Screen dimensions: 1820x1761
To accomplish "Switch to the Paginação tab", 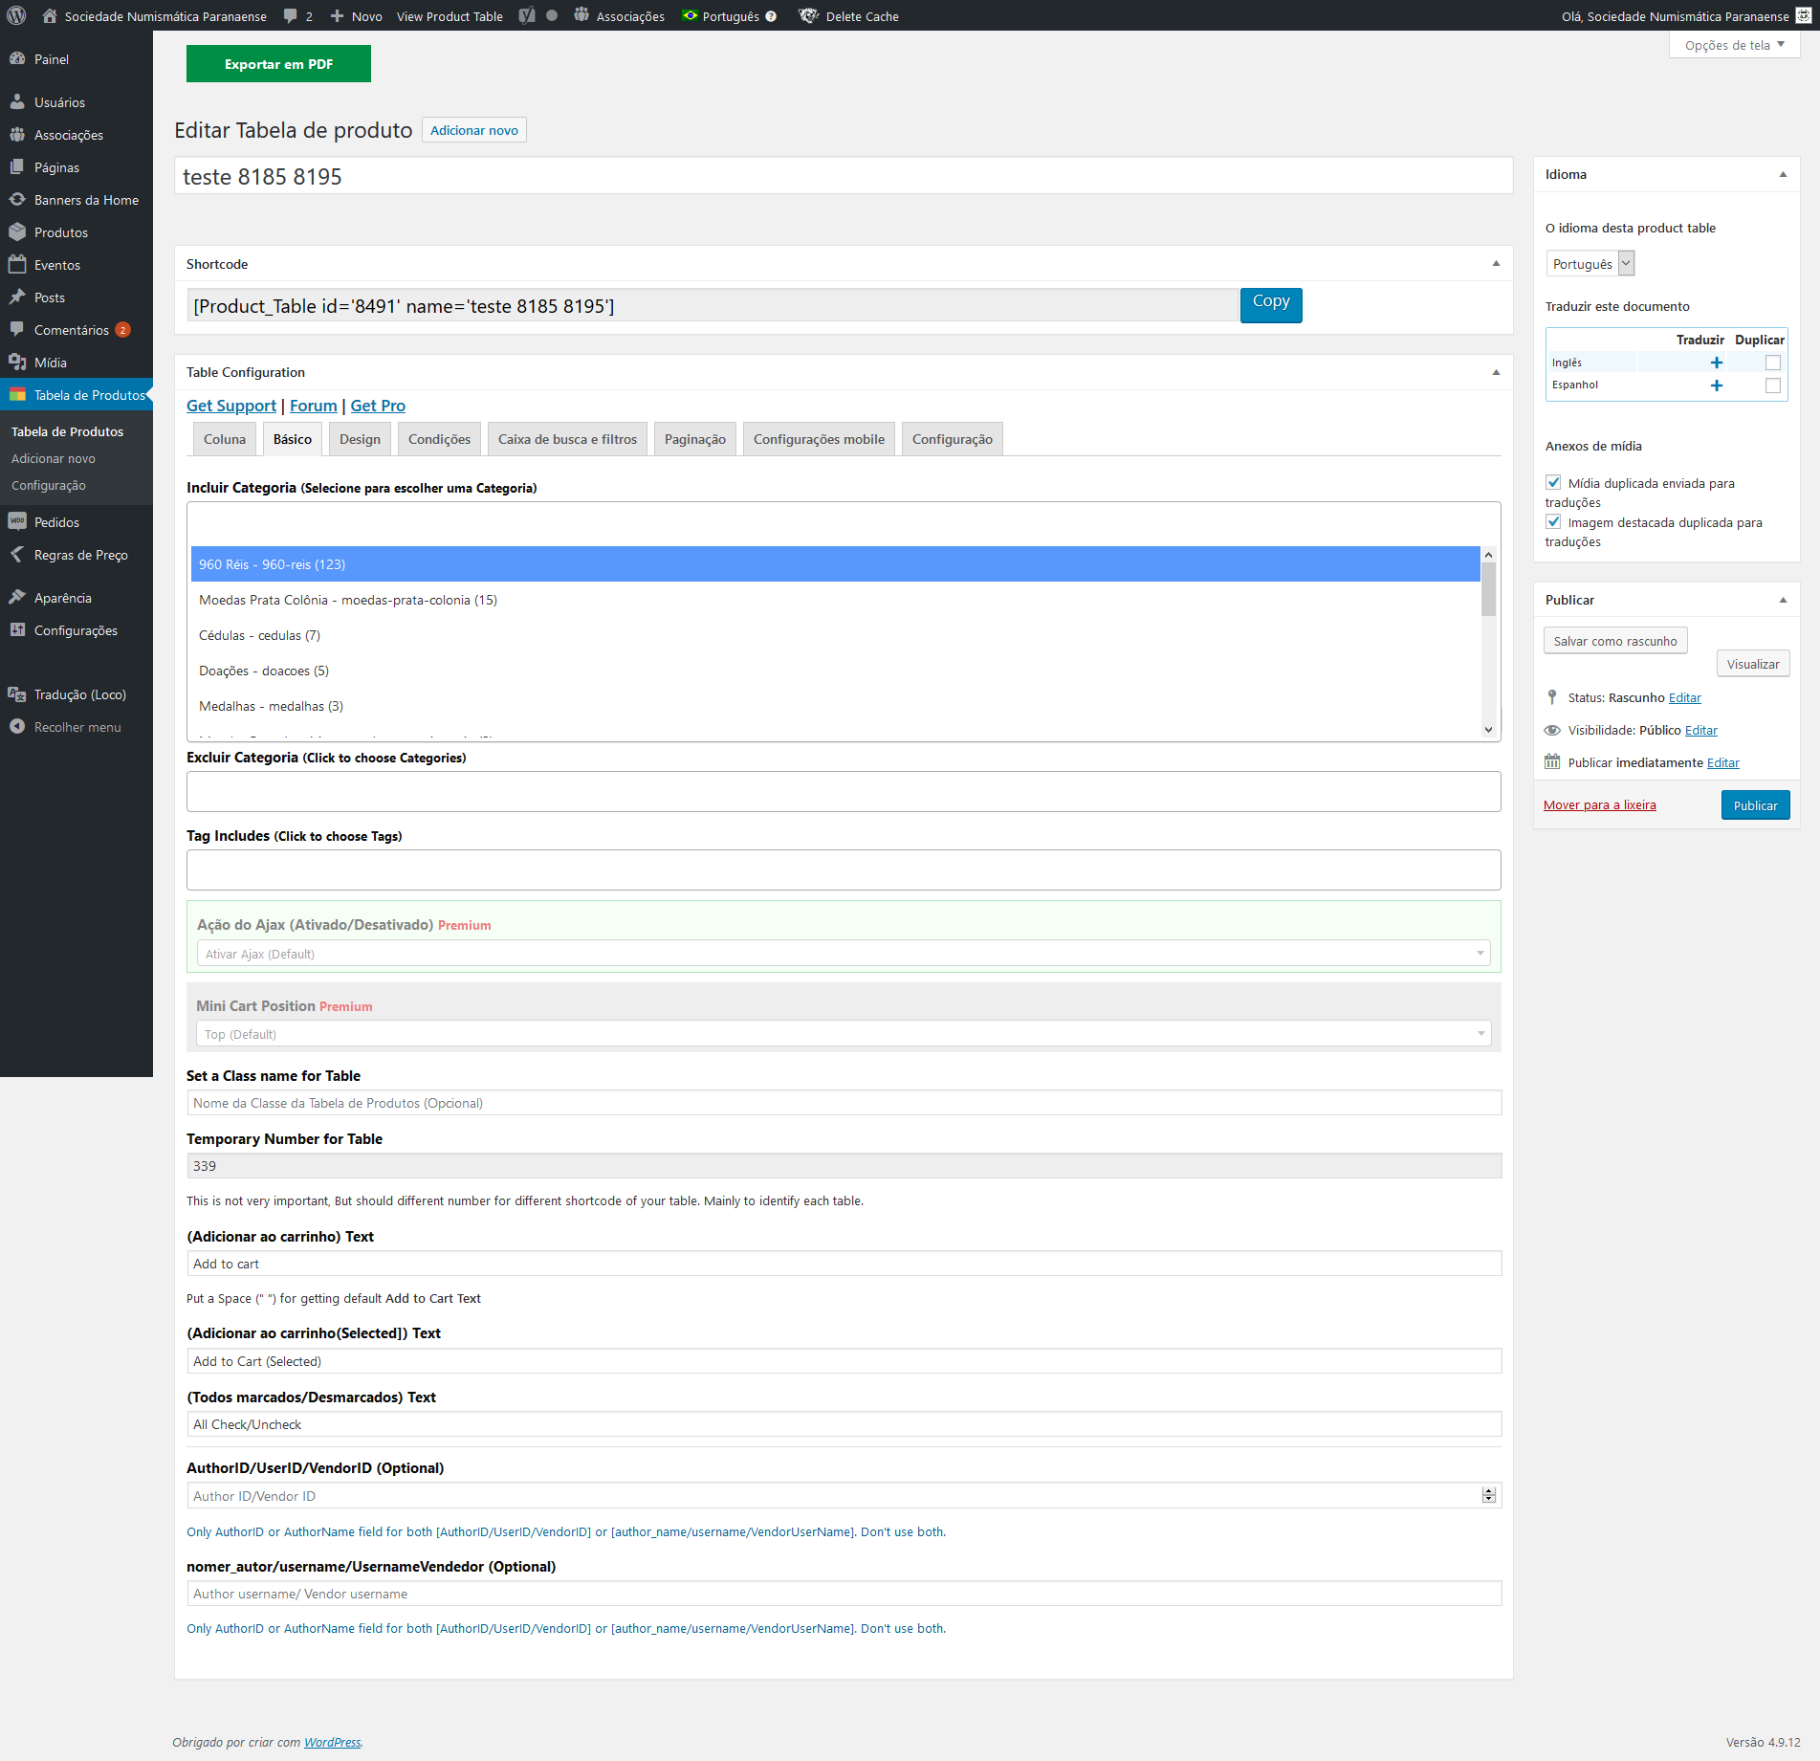I will click(x=695, y=439).
